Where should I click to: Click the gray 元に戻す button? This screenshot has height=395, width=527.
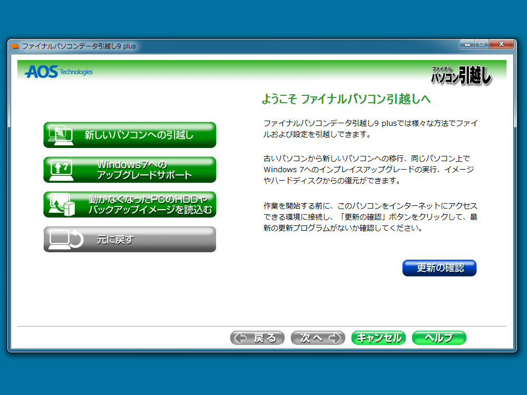130,239
